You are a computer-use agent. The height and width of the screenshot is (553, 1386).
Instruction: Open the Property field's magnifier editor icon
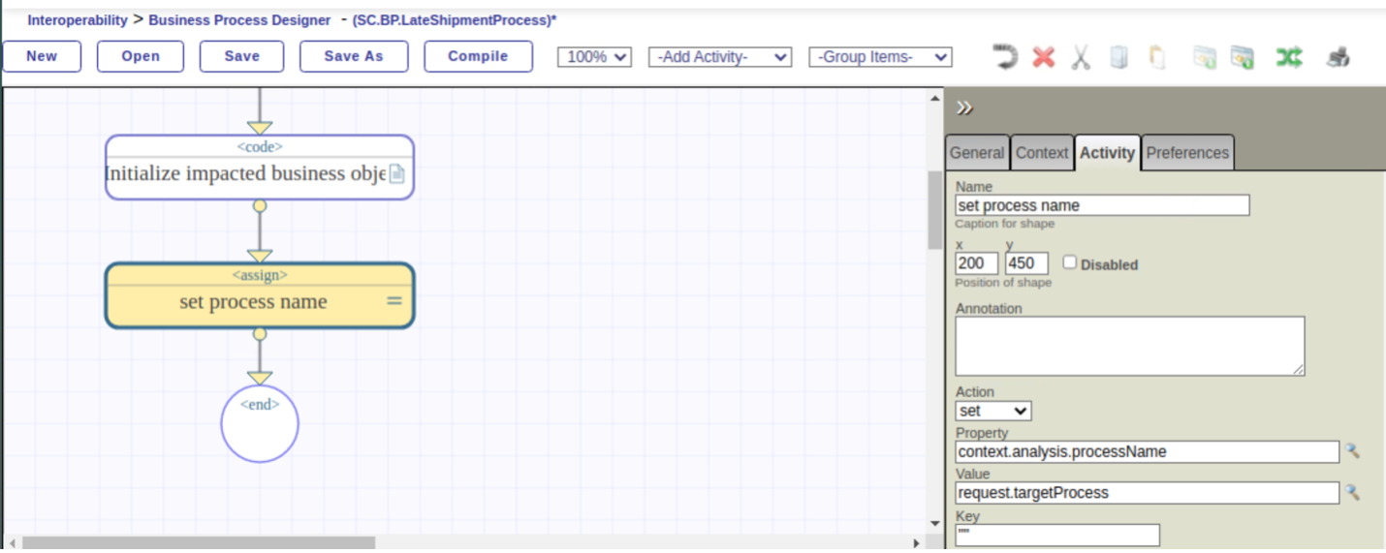1352,451
